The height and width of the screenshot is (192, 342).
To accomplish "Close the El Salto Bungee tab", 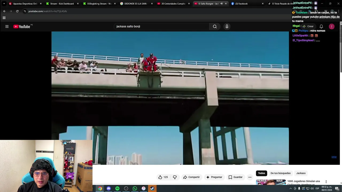I will pos(226,4).
